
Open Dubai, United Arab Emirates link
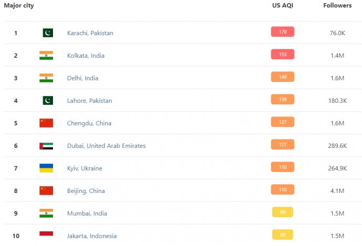107,146
